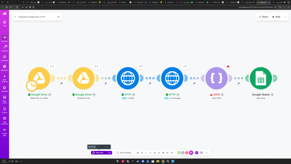The width and height of the screenshot is (291, 164).
Task: Open the three-dots more options menu
Action: pyautogui.click(x=285, y=17)
